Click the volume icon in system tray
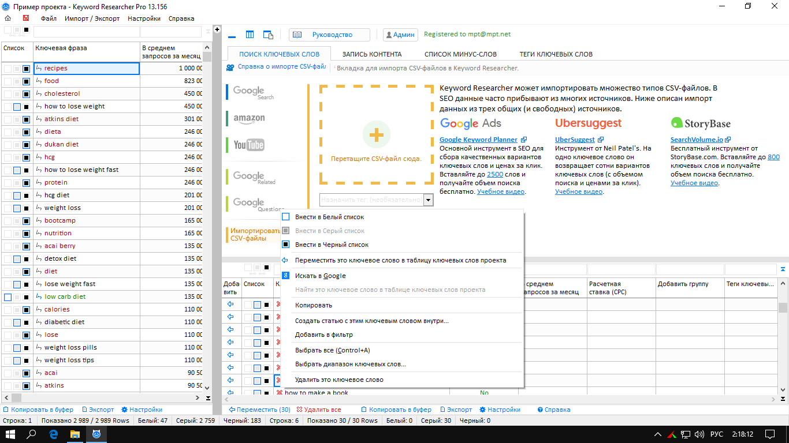This screenshot has height=443, width=789. point(699,434)
